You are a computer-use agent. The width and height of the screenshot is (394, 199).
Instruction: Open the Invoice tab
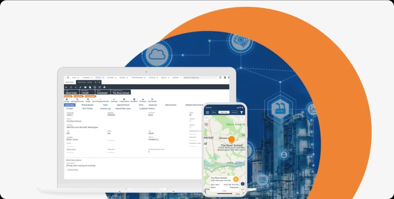(x=70, y=109)
